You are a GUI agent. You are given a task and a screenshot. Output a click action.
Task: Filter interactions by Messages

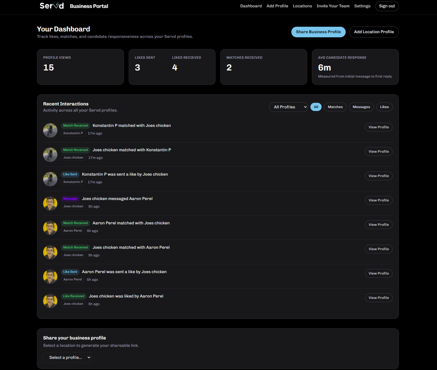pos(361,107)
